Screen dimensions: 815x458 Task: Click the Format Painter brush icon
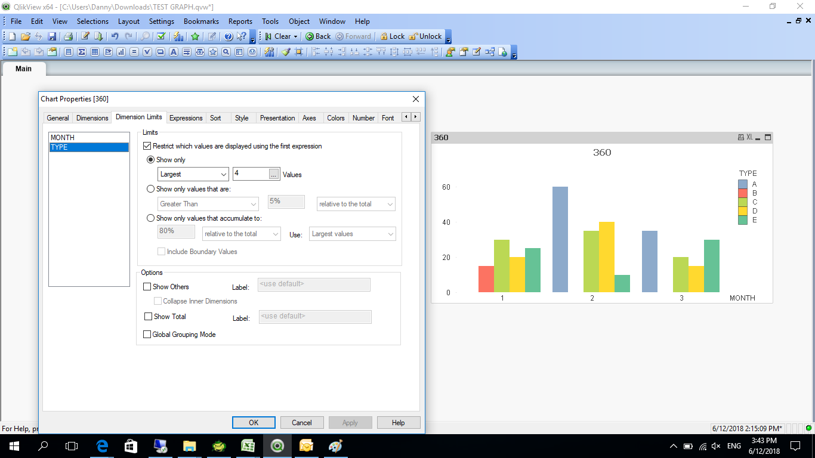[x=286, y=52]
